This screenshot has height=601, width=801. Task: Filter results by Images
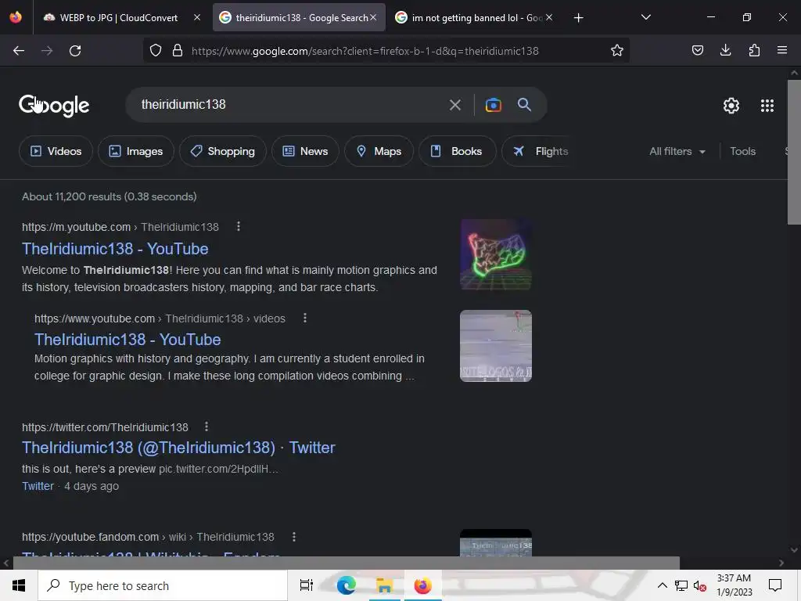136,151
